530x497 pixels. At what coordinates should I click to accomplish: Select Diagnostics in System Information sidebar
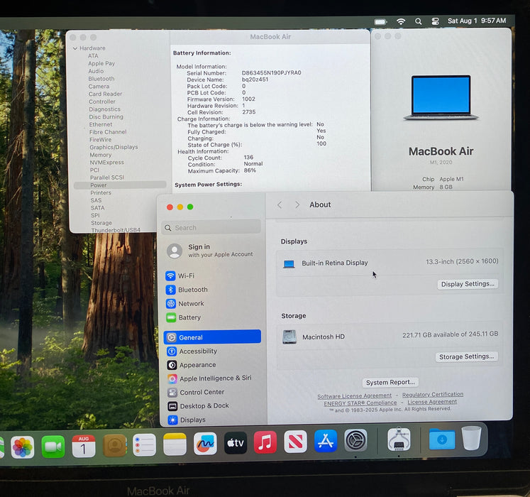pyautogui.click(x=104, y=109)
